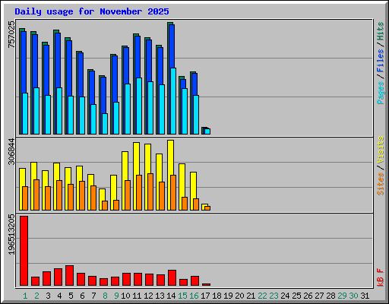Click day label 9 on x-axis
The height and width of the screenshot is (304, 389).
[x=116, y=296]
